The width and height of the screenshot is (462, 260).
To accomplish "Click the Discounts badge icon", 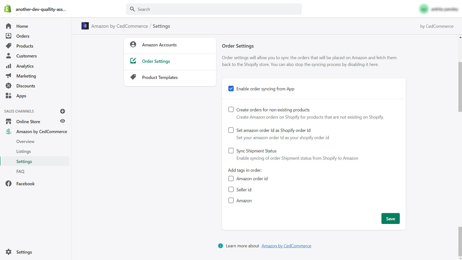I will click(x=9, y=86).
